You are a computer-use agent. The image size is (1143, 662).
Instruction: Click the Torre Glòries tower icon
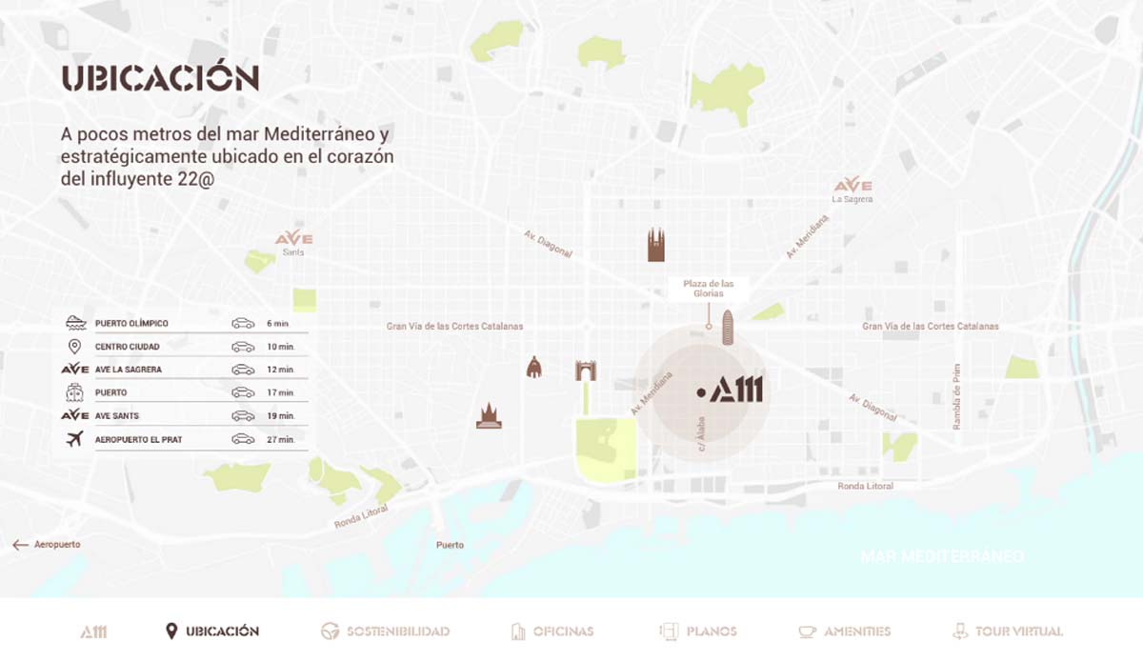coord(729,330)
